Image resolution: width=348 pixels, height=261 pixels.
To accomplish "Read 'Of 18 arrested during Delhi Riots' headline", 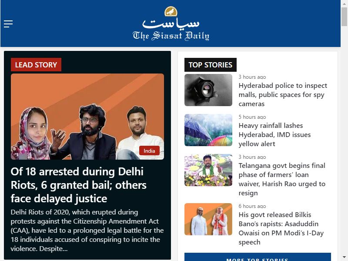I will (79, 185).
